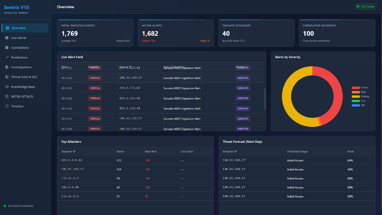
Task: Click the Sentrix V10 logo title
Action: [16, 7]
